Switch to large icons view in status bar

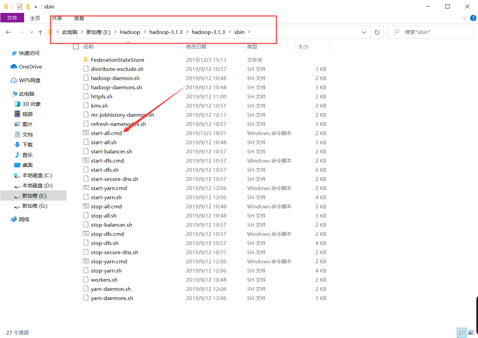click(x=471, y=333)
